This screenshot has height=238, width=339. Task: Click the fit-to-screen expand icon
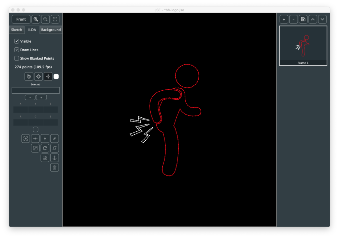point(55,19)
